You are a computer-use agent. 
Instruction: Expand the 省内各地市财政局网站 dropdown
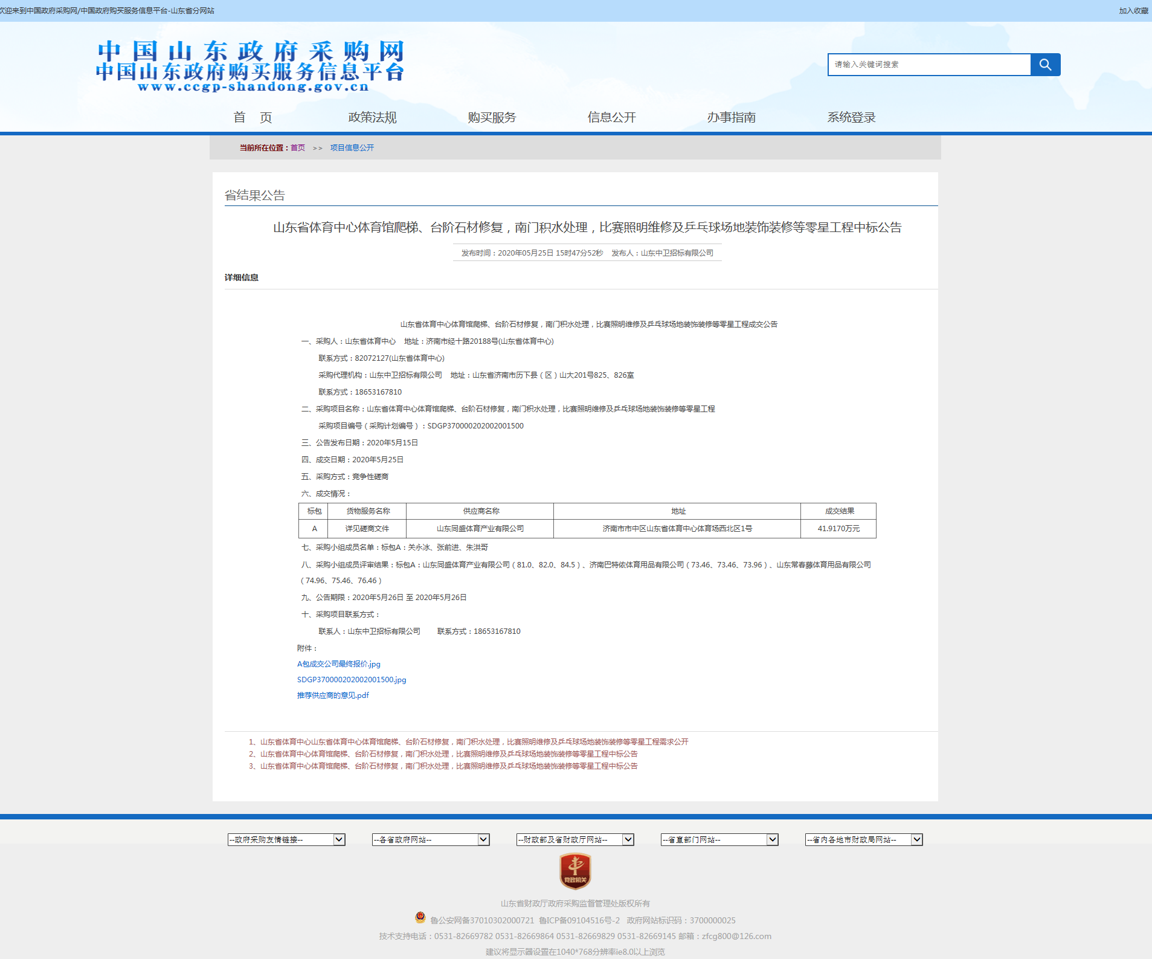(863, 839)
